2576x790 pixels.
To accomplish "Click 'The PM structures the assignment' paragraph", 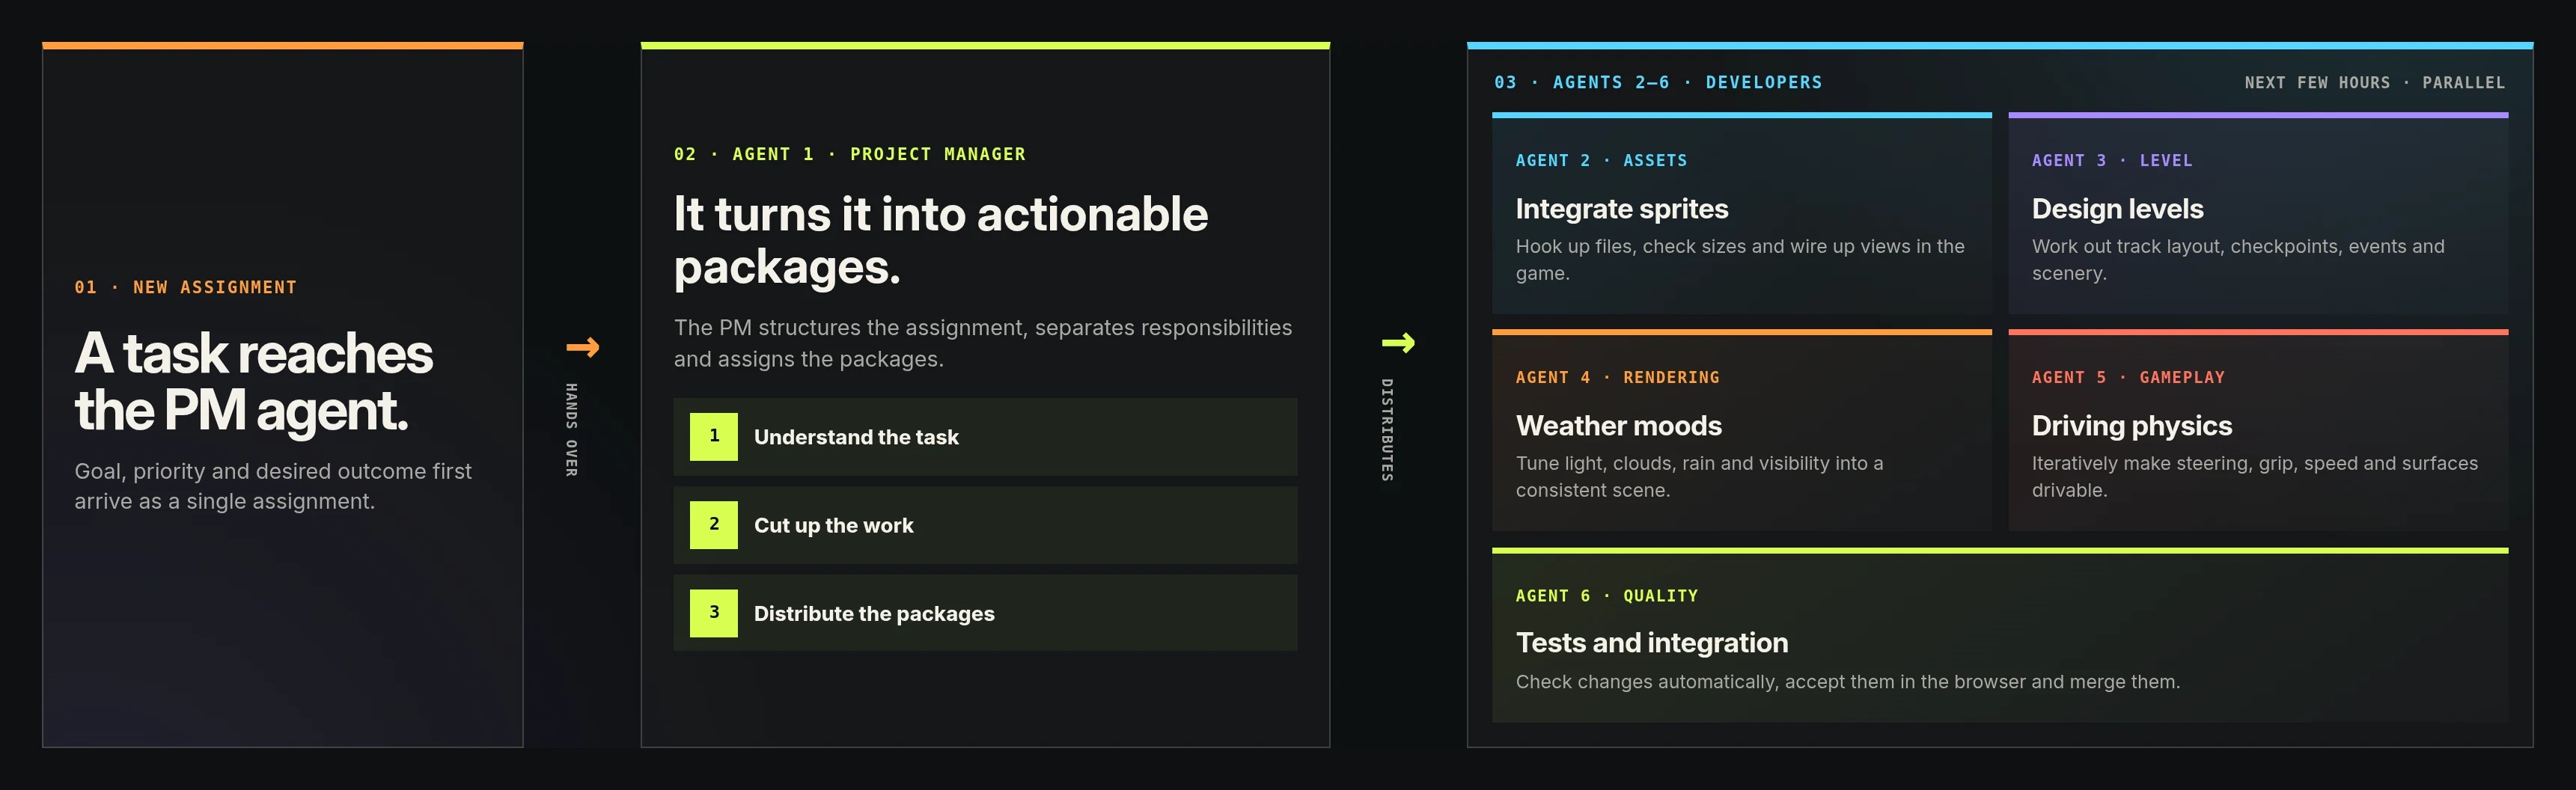I will tap(983, 343).
